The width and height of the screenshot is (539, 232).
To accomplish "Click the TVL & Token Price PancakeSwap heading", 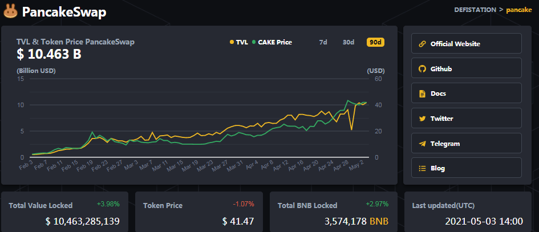I will point(75,42).
